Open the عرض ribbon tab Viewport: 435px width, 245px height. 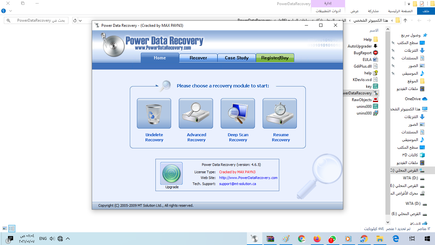click(x=355, y=11)
